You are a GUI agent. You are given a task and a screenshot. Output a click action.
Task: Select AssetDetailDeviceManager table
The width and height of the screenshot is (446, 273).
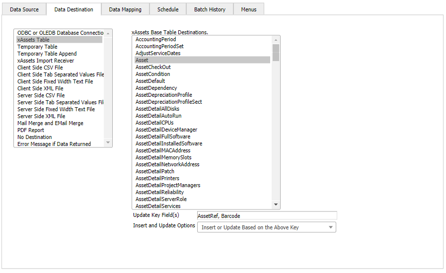click(202, 130)
